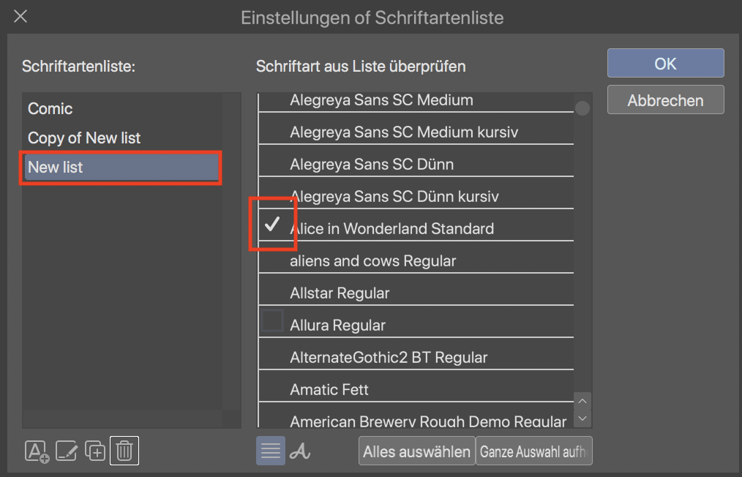Click scrollbar up arrow in font list
This screenshot has height=477, width=742.
(582, 401)
